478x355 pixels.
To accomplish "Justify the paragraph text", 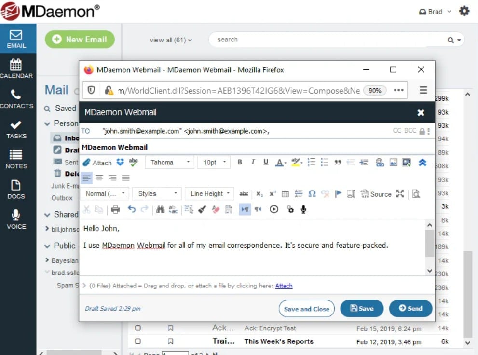I will coord(125,177).
